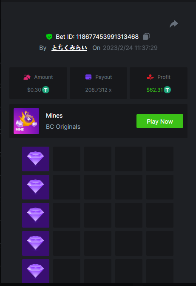Click the Play Now button
This screenshot has width=196, height=286.
tap(160, 121)
